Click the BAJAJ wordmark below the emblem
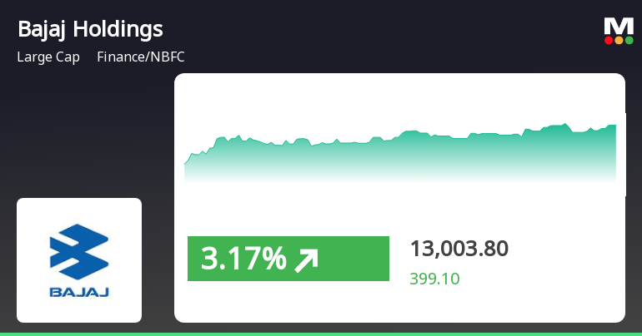Image resolution: width=642 pixels, height=336 pixels. point(79,293)
